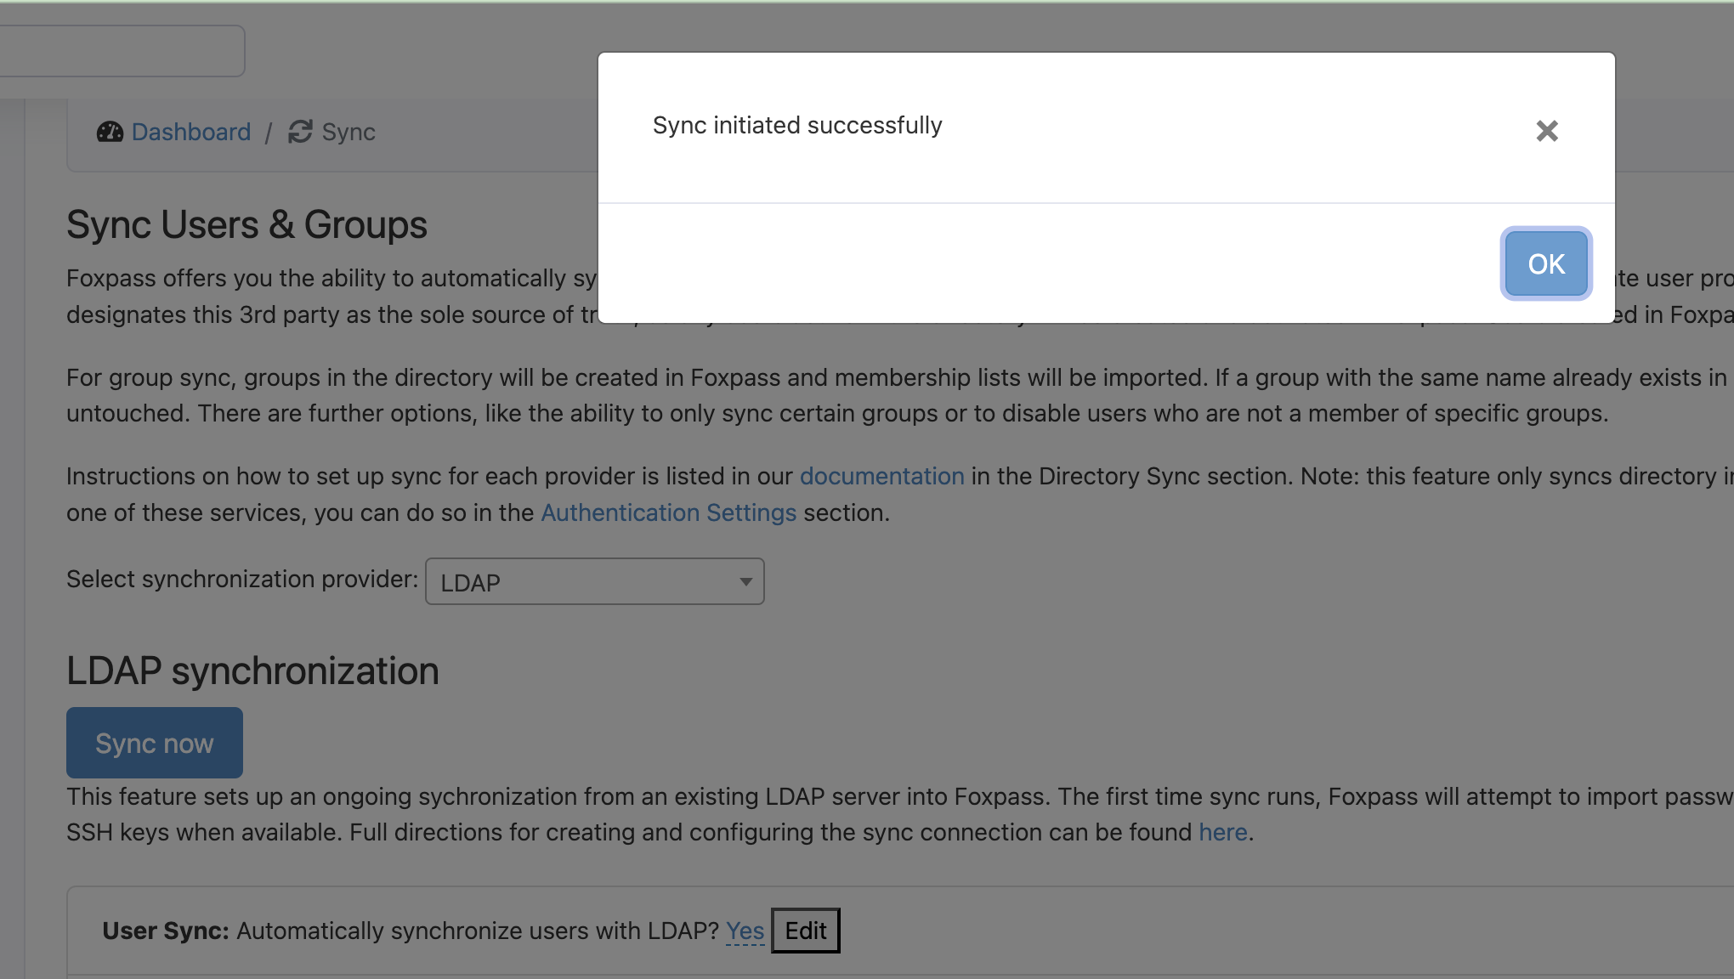Confirm the dialog with OK button
The height and width of the screenshot is (979, 1734).
(x=1545, y=263)
